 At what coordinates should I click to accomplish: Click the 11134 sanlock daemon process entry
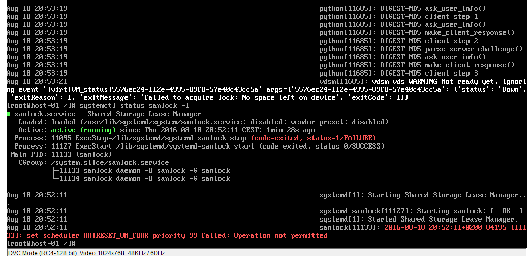tap(144, 179)
